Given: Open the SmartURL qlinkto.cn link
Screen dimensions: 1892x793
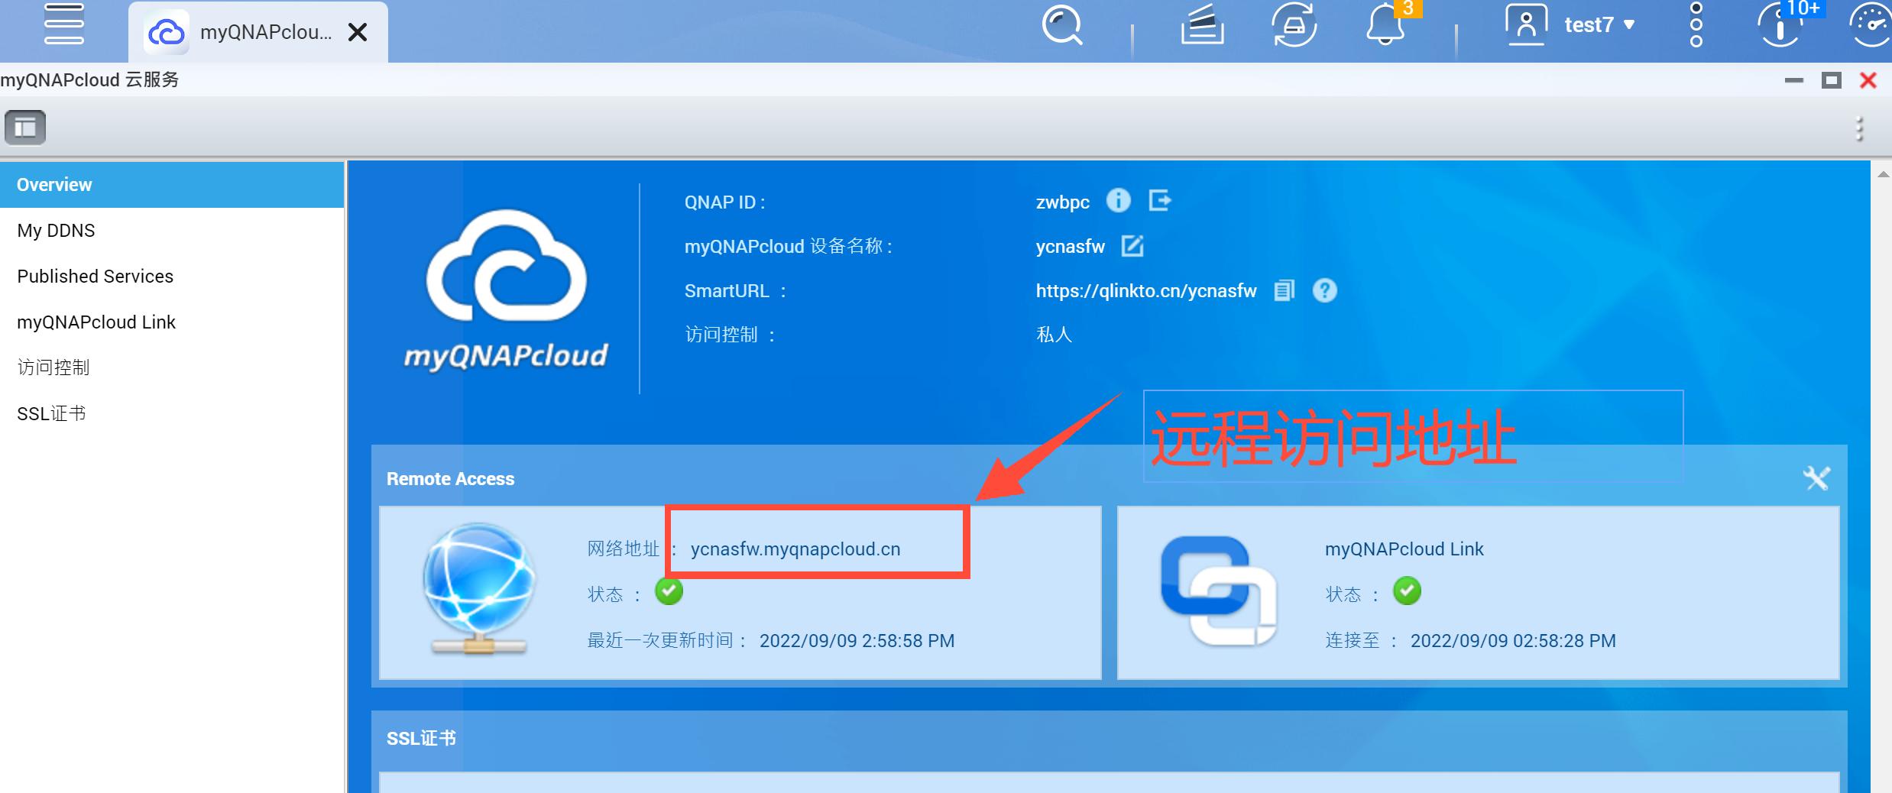Looking at the screenshot, I should coord(1146,290).
